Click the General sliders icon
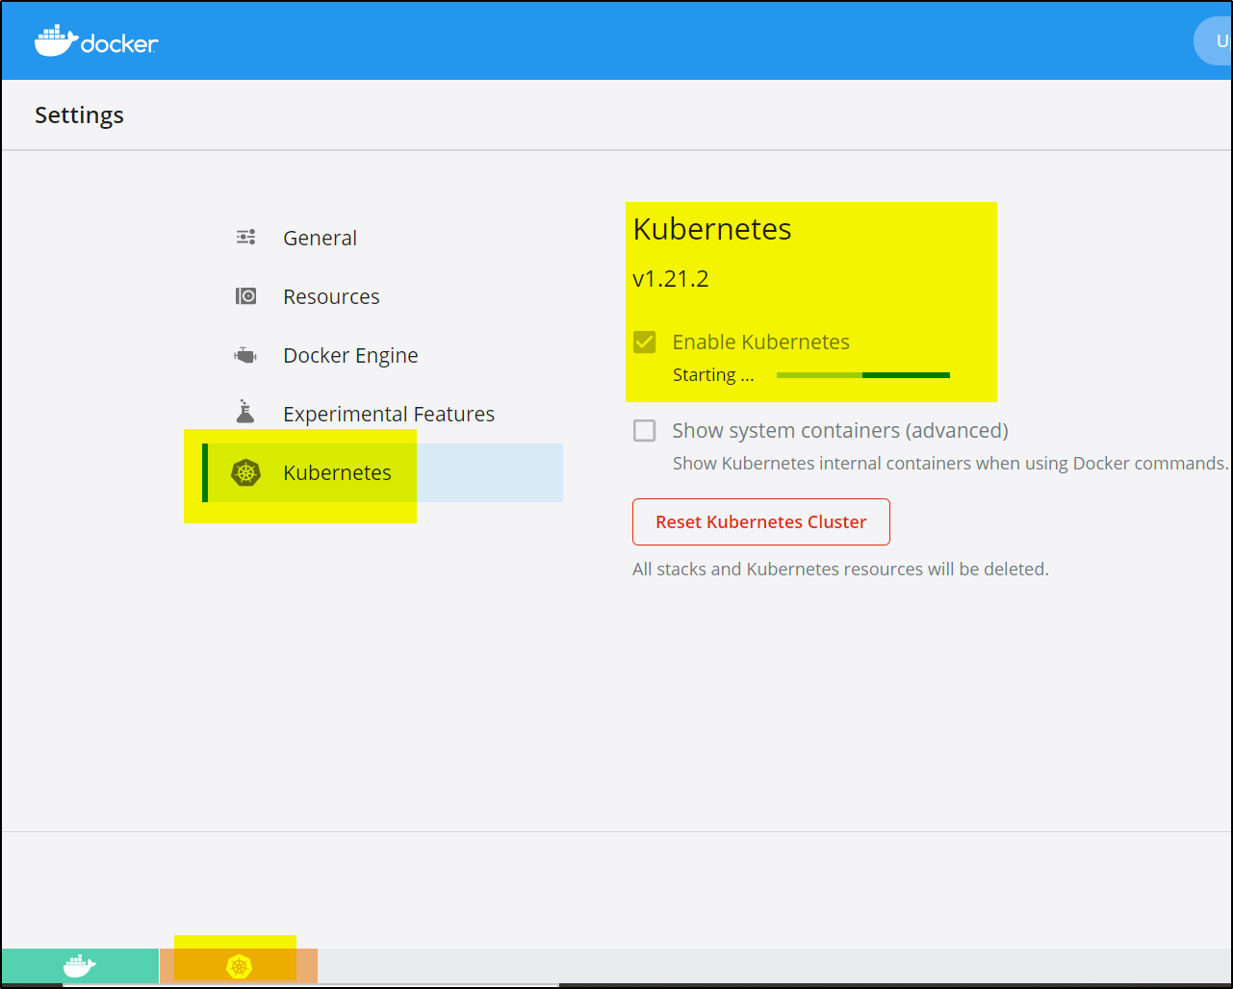Screen dimensions: 1233x989 pyautogui.click(x=246, y=237)
